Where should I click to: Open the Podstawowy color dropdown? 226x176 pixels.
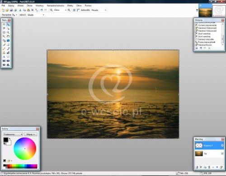(13, 134)
